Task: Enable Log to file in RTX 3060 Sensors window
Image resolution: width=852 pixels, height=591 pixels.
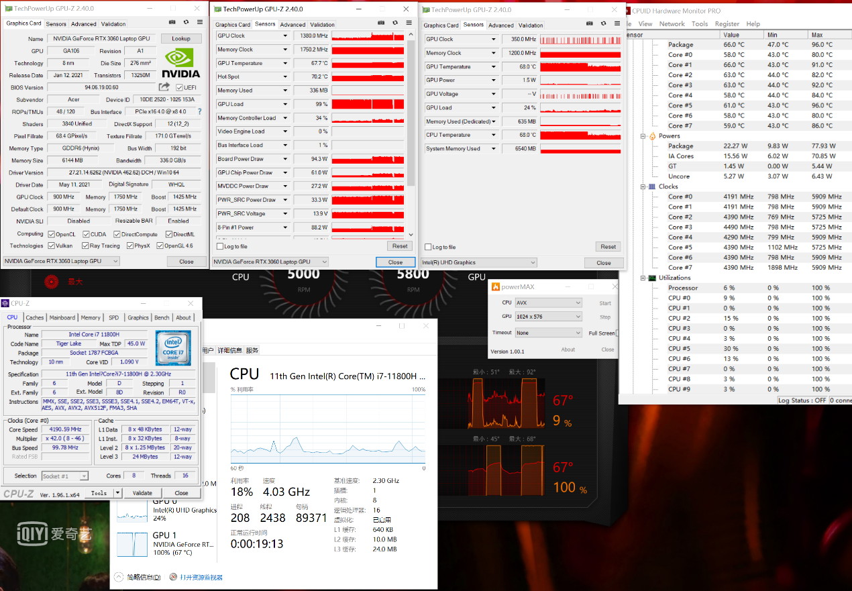Action: point(221,246)
